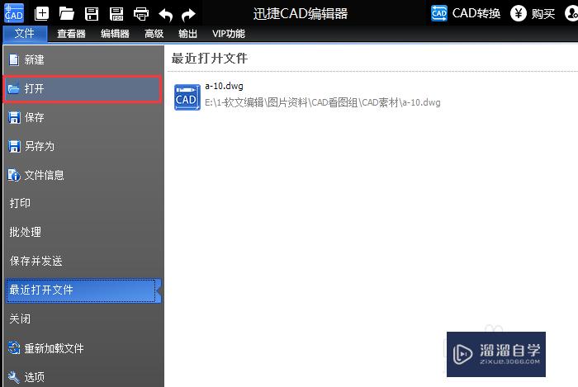This screenshot has width=578, height=387.
Task: Select 关闭 in the file menu
Action: point(83,319)
